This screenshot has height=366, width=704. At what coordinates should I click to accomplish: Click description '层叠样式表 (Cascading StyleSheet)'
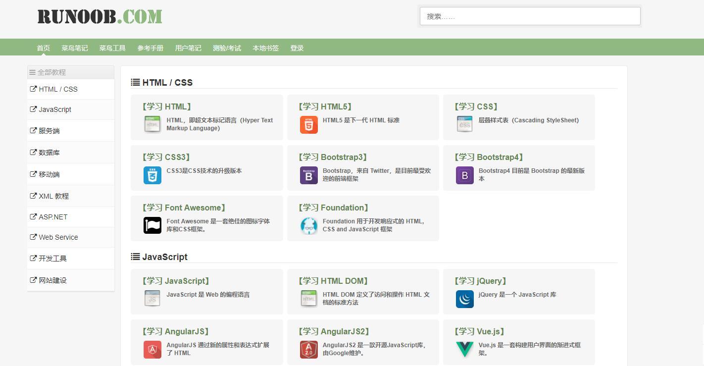pos(529,120)
